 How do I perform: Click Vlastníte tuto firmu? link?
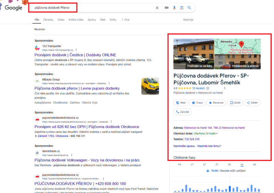tap(209, 146)
